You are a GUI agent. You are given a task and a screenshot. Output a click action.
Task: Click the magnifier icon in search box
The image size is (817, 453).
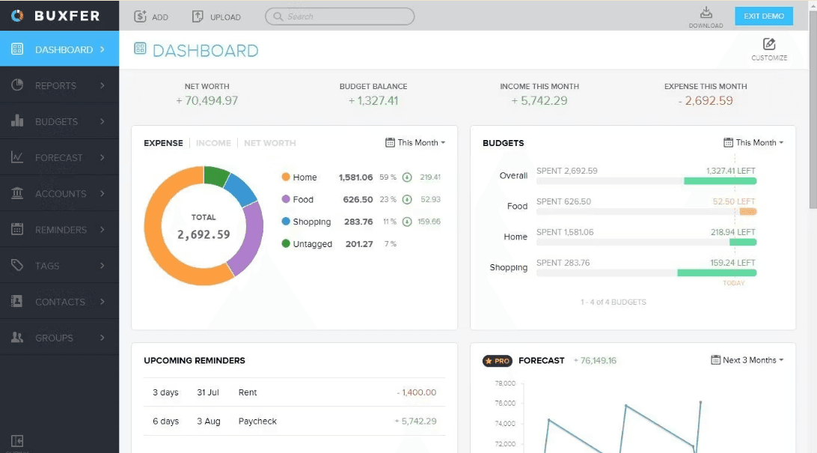click(x=278, y=16)
